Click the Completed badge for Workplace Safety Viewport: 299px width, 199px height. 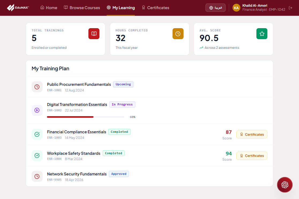[114, 153]
